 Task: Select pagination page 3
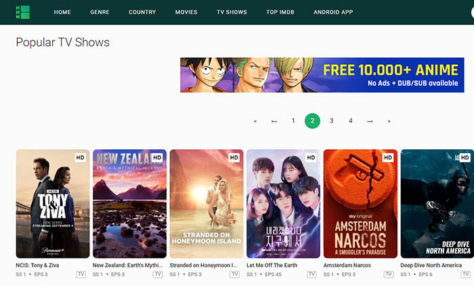click(332, 121)
